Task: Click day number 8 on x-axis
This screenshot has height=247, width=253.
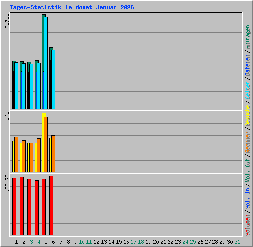Action: pyautogui.click(x=68, y=242)
